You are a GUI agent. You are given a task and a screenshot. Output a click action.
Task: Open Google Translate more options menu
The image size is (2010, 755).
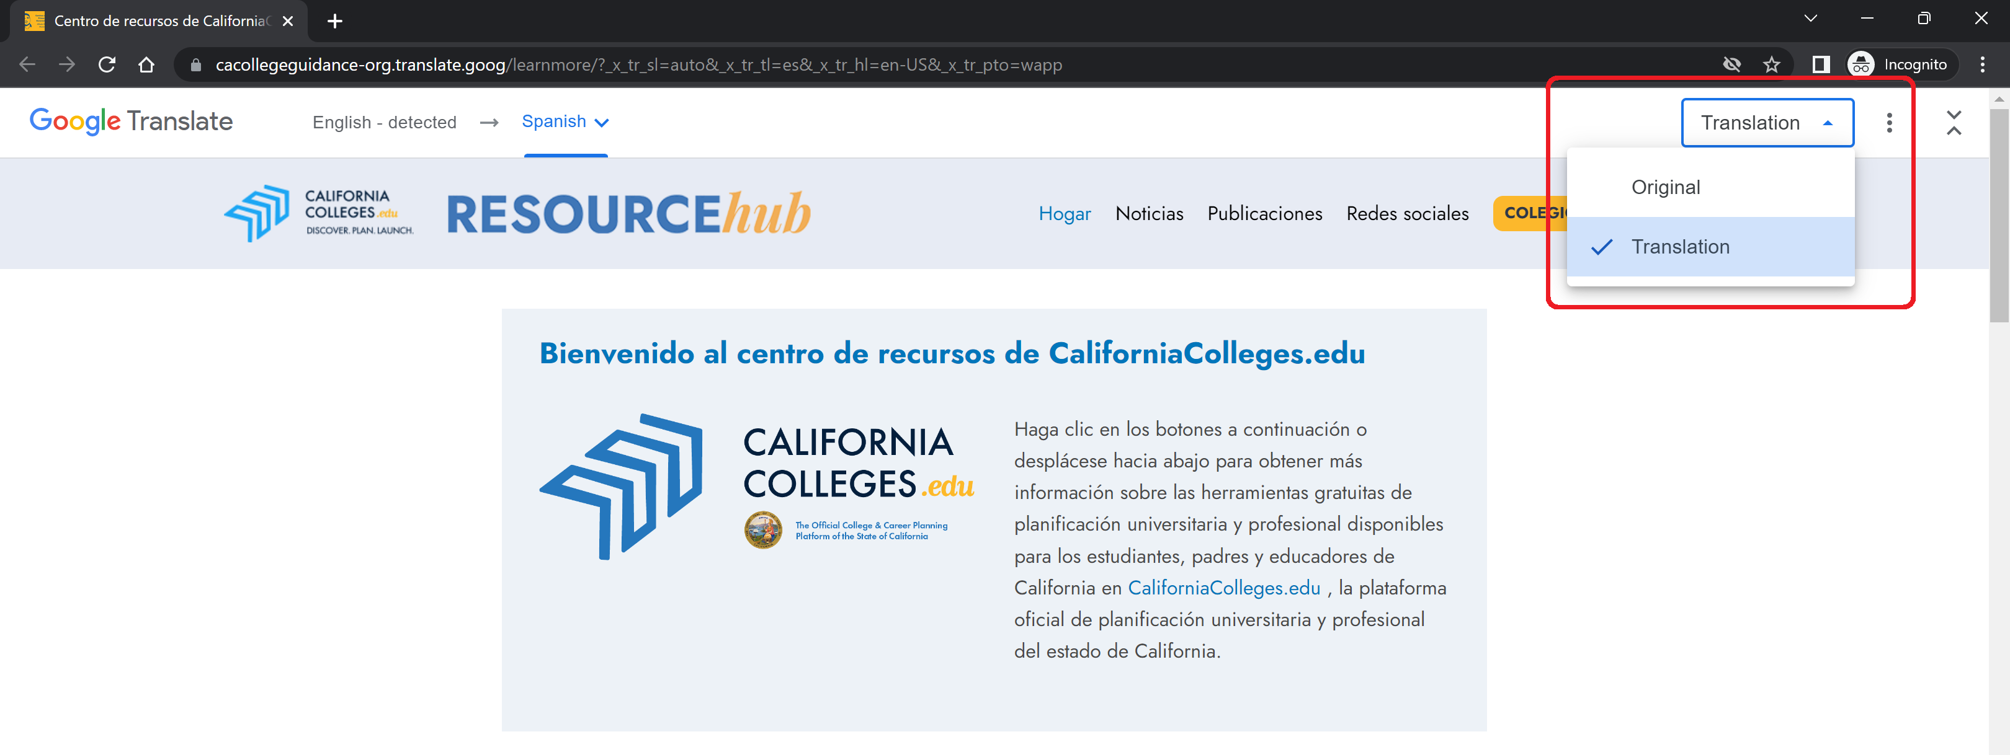pyautogui.click(x=1888, y=123)
